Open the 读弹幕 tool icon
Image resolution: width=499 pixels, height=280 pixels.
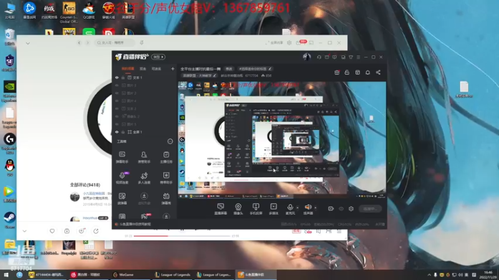122,198
